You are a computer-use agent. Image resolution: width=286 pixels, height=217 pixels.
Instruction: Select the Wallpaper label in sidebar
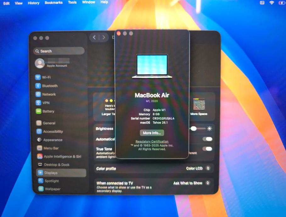[53, 189]
